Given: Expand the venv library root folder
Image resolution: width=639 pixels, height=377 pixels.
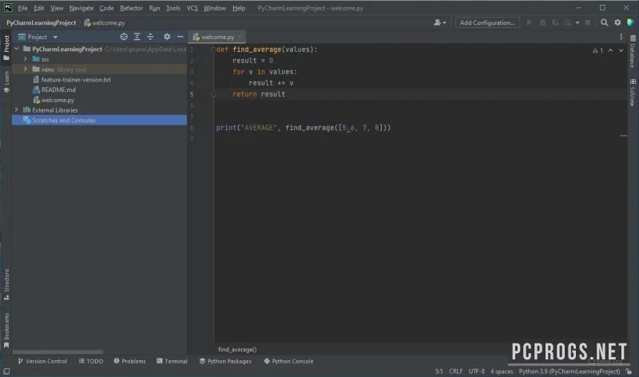Looking at the screenshot, I should click(x=26, y=69).
